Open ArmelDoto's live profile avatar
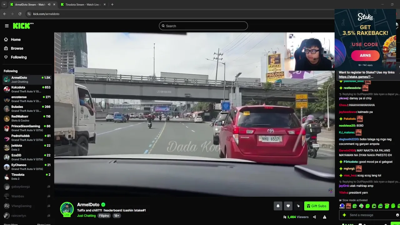Screen dimensions: 400x225 (x=67, y=209)
